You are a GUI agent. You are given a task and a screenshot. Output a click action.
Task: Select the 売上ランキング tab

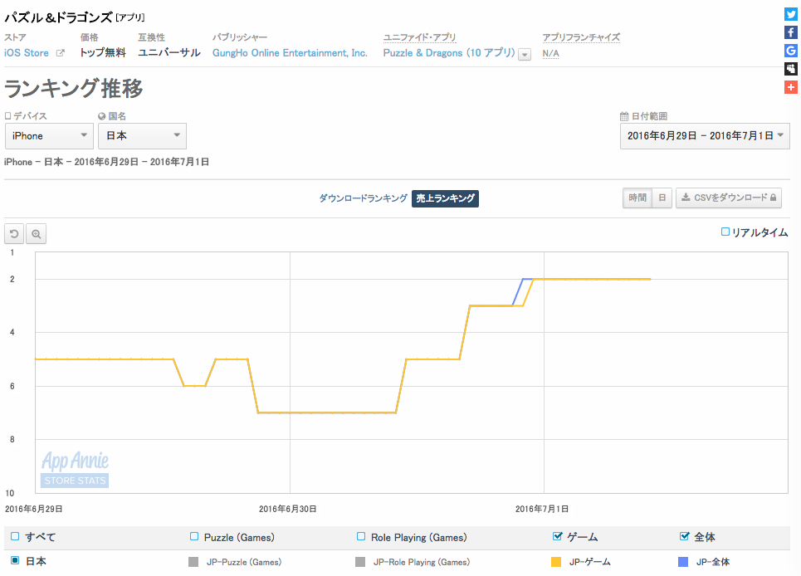click(445, 198)
